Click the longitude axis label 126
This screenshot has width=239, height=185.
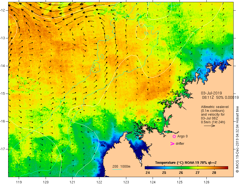point(206,182)
